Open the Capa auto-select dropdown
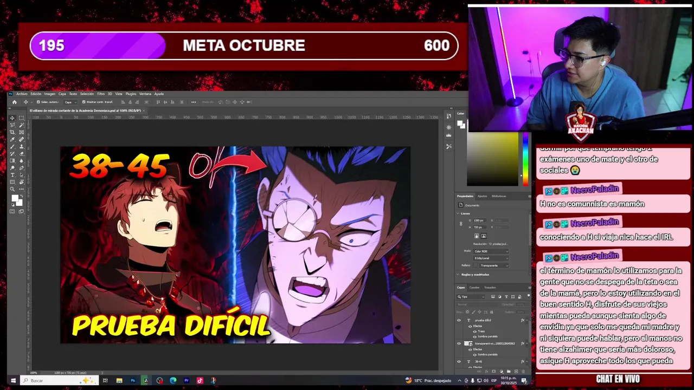Viewport: 694px width, 390px height. coord(70,102)
